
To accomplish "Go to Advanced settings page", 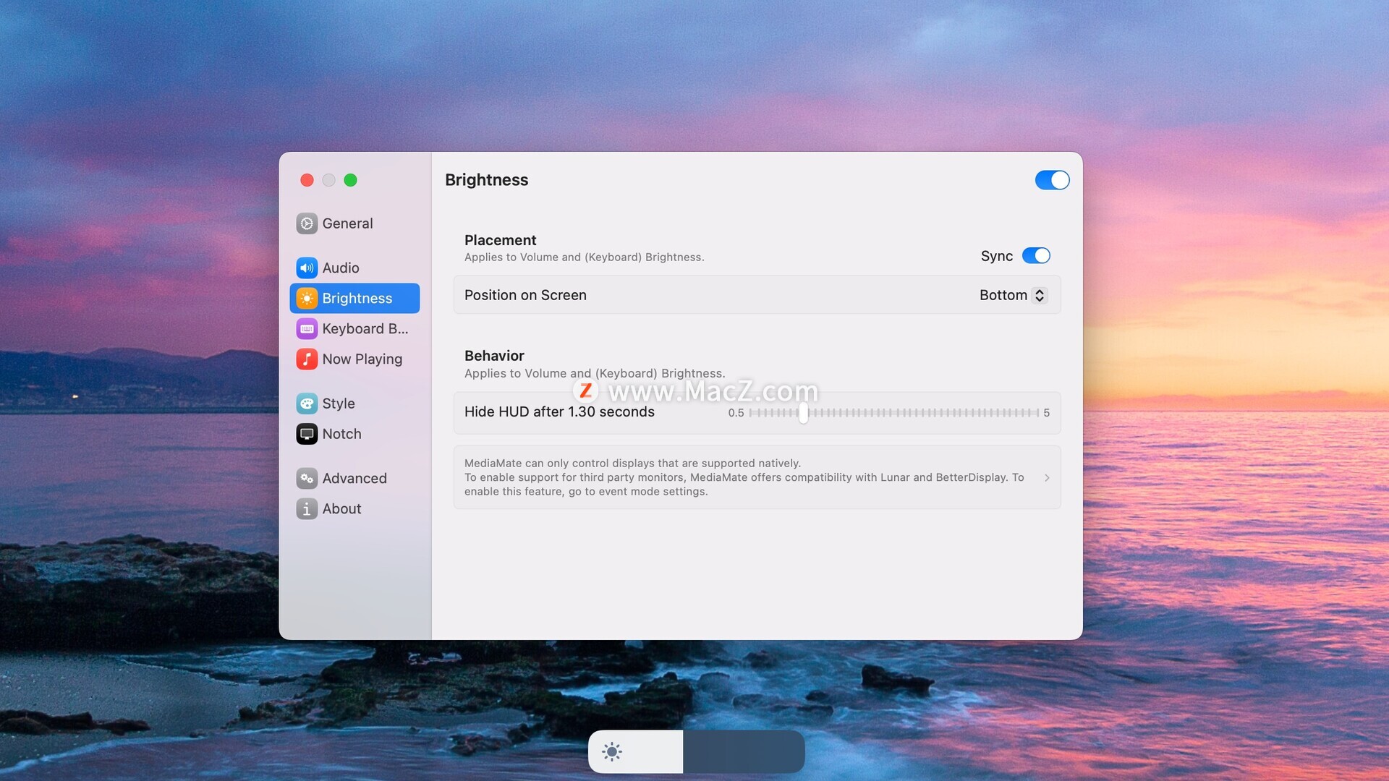I will pos(354,478).
